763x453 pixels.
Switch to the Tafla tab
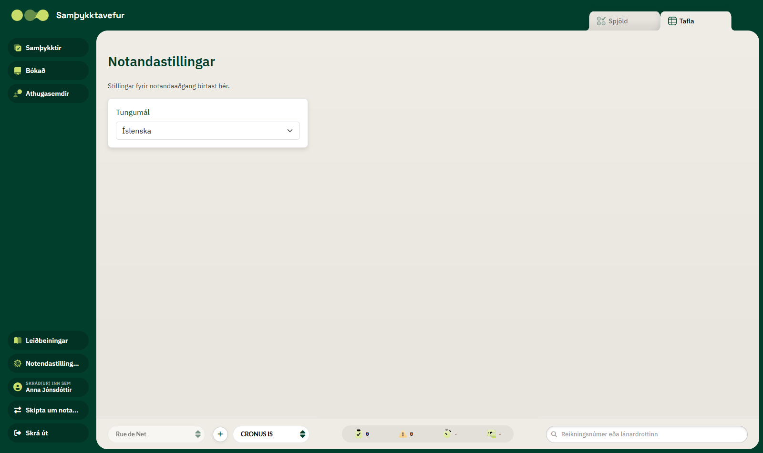click(696, 21)
